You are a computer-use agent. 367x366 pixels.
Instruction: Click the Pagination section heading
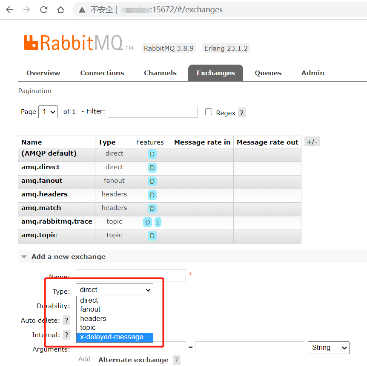(x=34, y=91)
